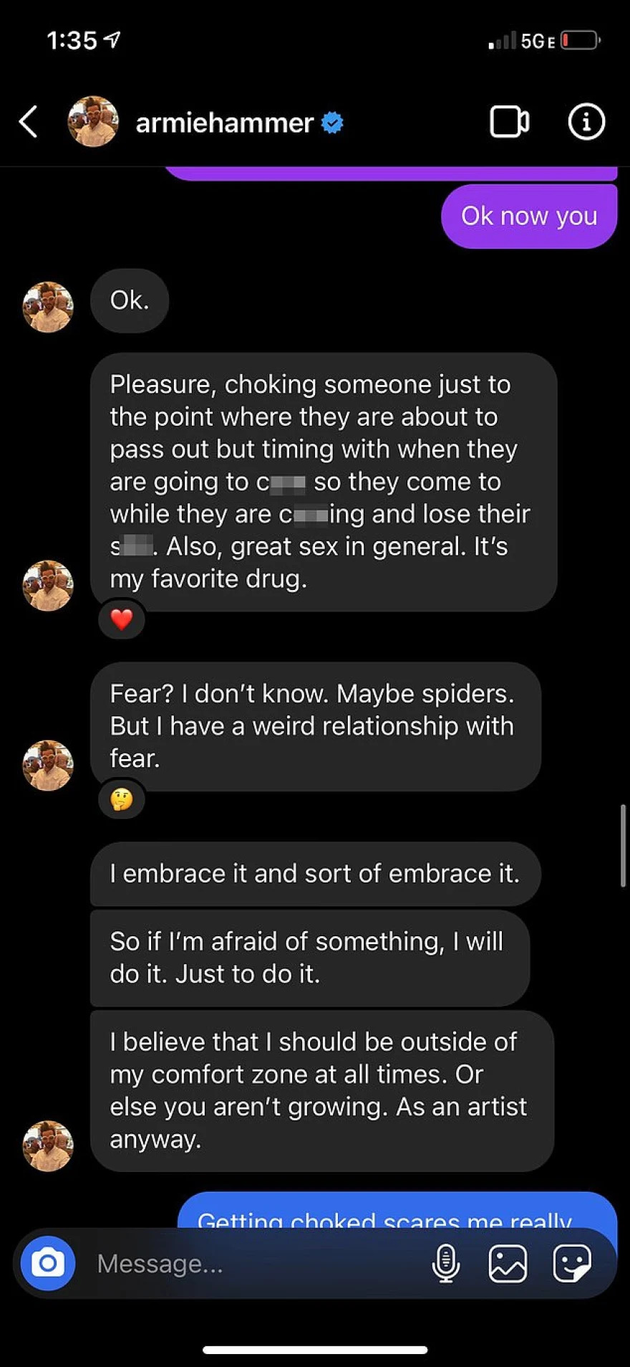Open the camera from message bar
630x1367 pixels.
[x=48, y=1263]
